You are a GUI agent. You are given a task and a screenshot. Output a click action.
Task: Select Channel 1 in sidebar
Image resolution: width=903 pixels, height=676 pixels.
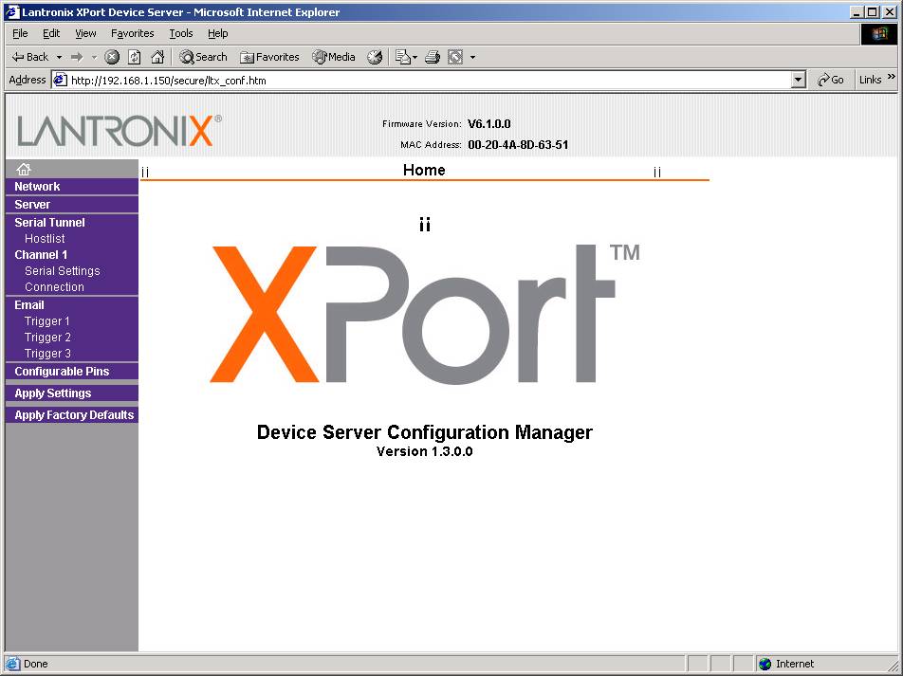click(41, 254)
